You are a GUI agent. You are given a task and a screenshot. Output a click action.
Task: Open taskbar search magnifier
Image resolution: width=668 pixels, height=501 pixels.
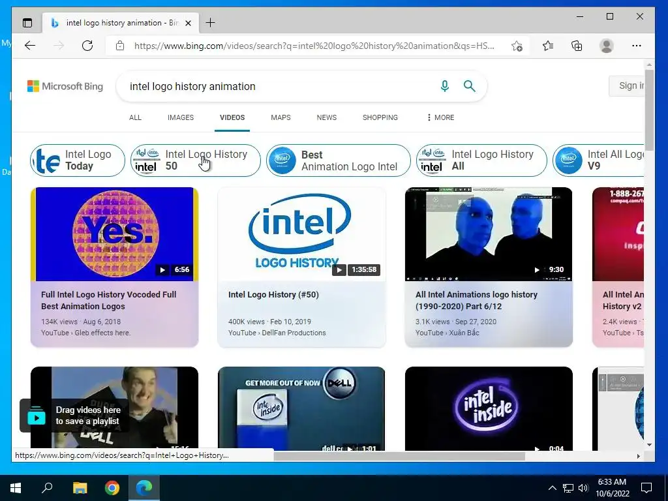47,488
